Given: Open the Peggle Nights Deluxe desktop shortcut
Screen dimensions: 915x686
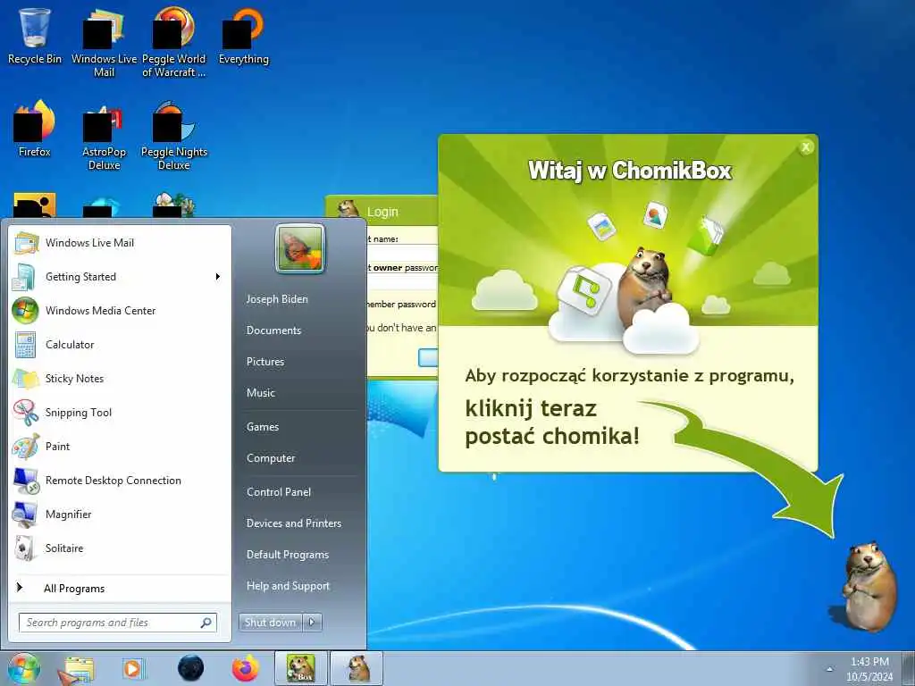Looking at the screenshot, I should [174, 136].
